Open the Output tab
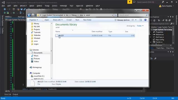 (x=15, y=94)
